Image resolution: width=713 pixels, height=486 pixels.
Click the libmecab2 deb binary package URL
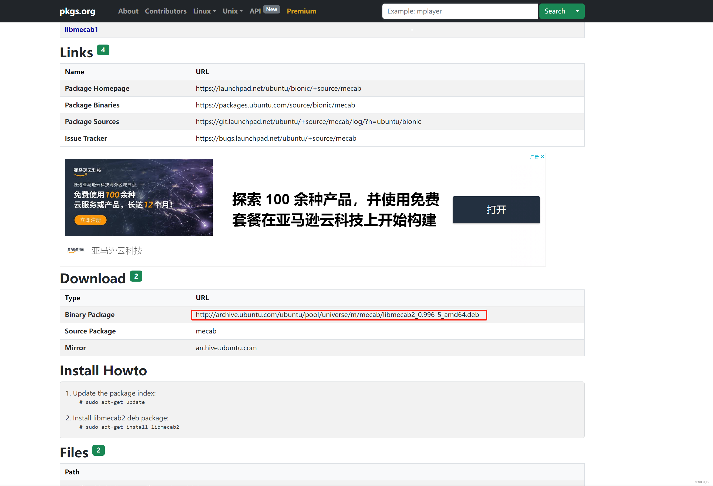pyautogui.click(x=337, y=315)
